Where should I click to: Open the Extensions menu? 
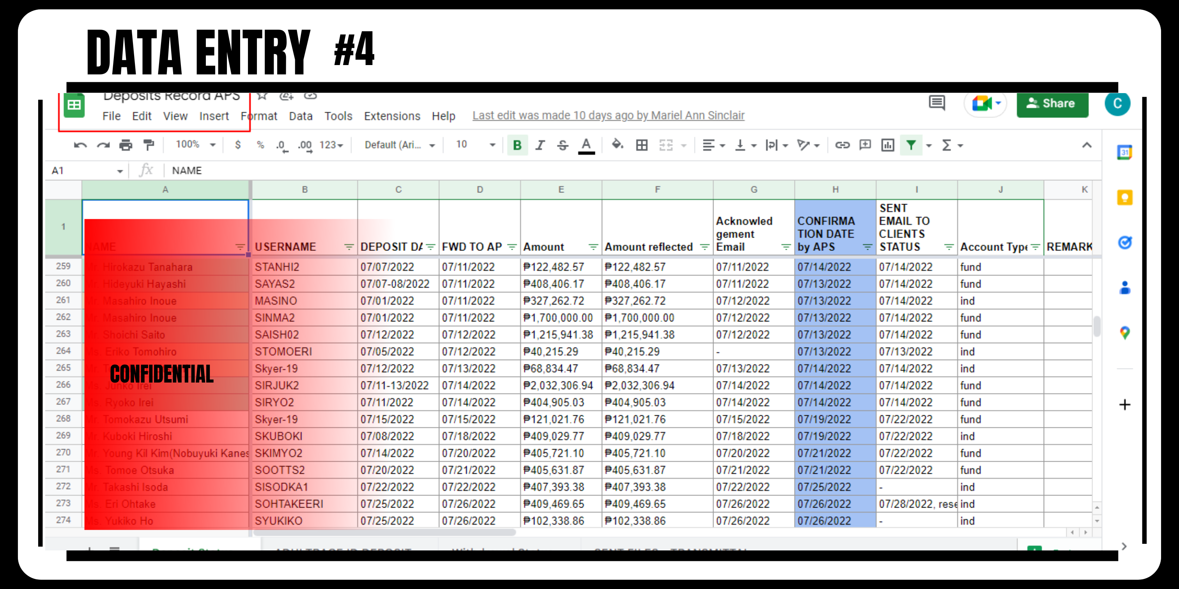point(392,116)
